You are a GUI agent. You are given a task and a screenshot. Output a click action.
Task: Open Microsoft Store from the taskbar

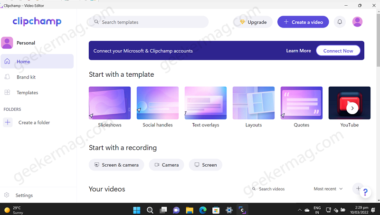pos(216,210)
